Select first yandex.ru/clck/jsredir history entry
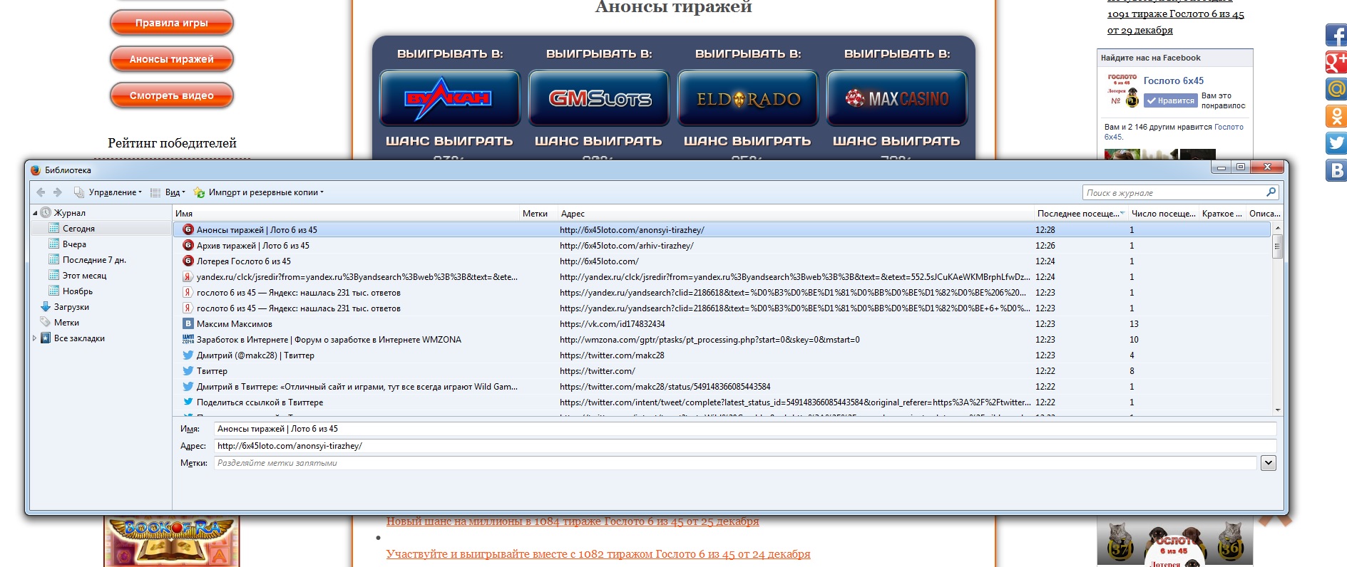Viewport: 1347px width, 567px height. tap(722, 277)
